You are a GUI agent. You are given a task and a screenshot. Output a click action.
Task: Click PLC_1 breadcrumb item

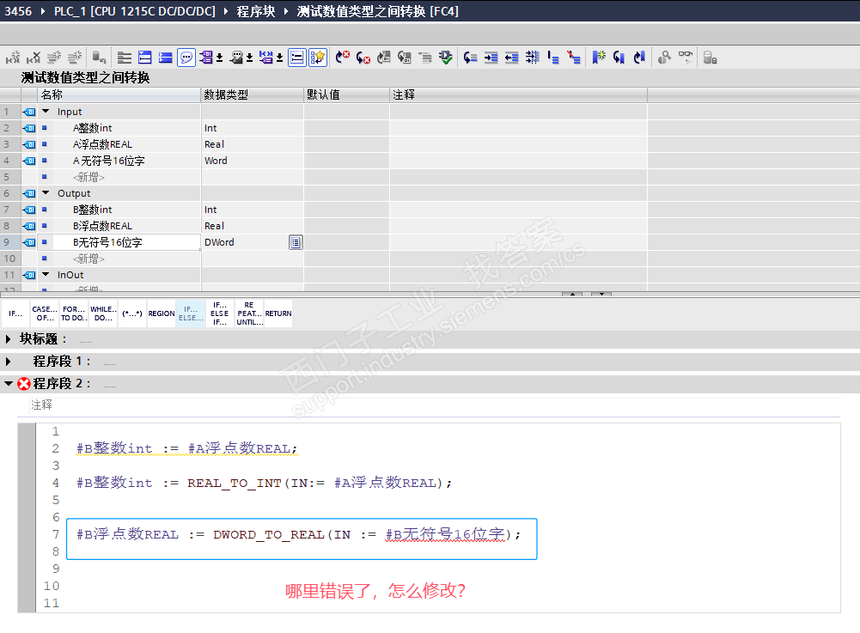coord(134,11)
